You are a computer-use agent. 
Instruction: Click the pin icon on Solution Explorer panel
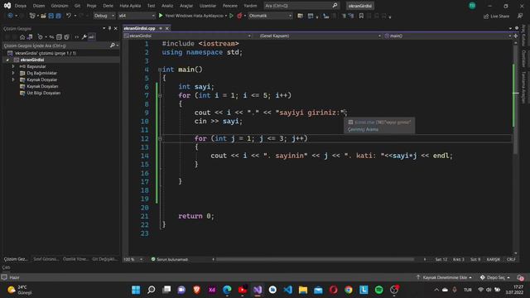109,28
